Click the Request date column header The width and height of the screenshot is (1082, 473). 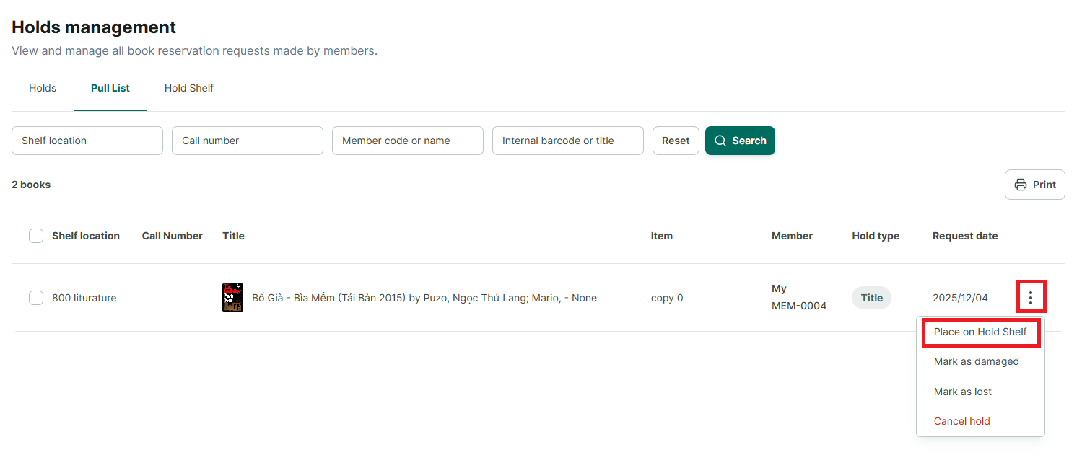(x=965, y=236)
